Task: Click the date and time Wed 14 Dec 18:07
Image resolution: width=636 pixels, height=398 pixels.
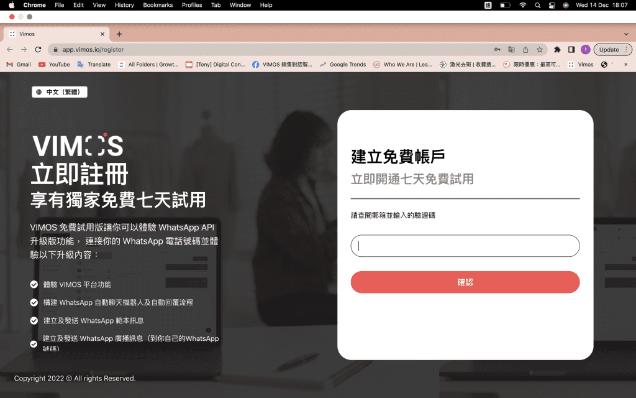Action: [x=601, y=5]
